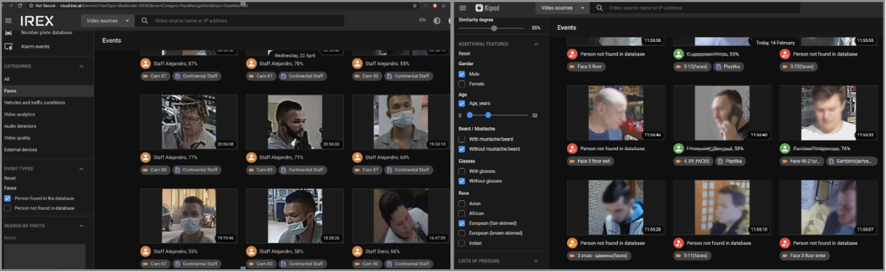Adjust the Similarity degree slider handle

[494, 28]
